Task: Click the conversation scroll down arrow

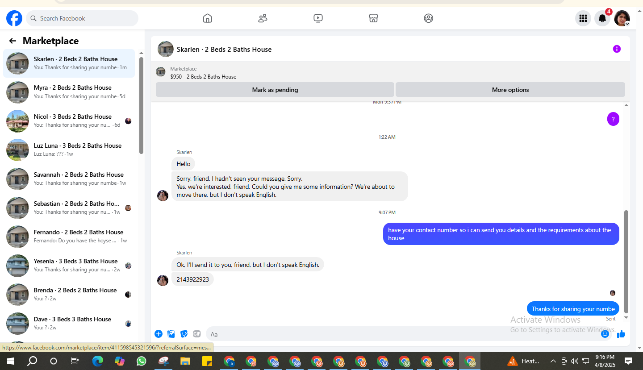Action: [626, 317]
